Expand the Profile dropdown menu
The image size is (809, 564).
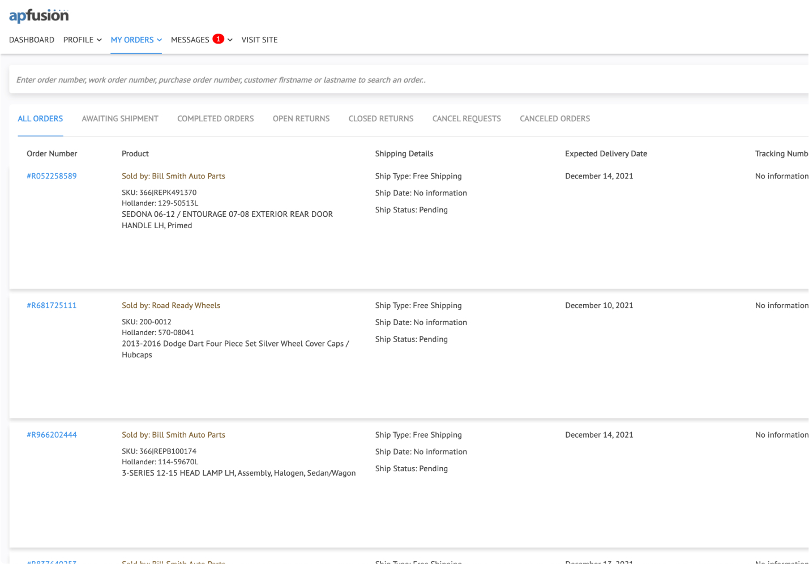click(x=82, y=40)
